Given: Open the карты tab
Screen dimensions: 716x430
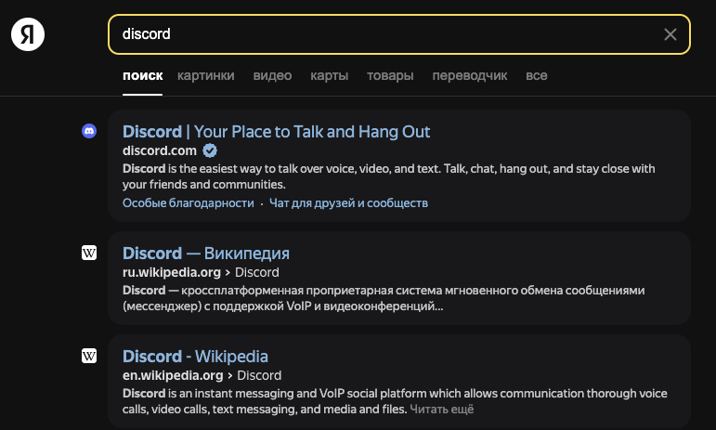Looking at the screenshot, I should click(x=330, y=75).
